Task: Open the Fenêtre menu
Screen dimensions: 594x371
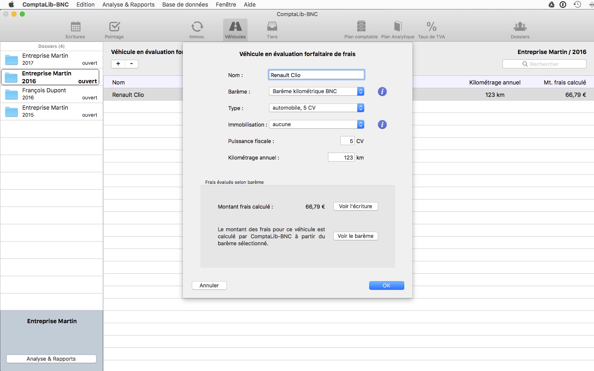Action: (226, 5)
